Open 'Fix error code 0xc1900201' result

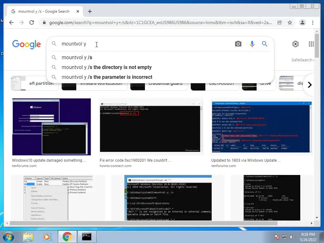[135, 160]
